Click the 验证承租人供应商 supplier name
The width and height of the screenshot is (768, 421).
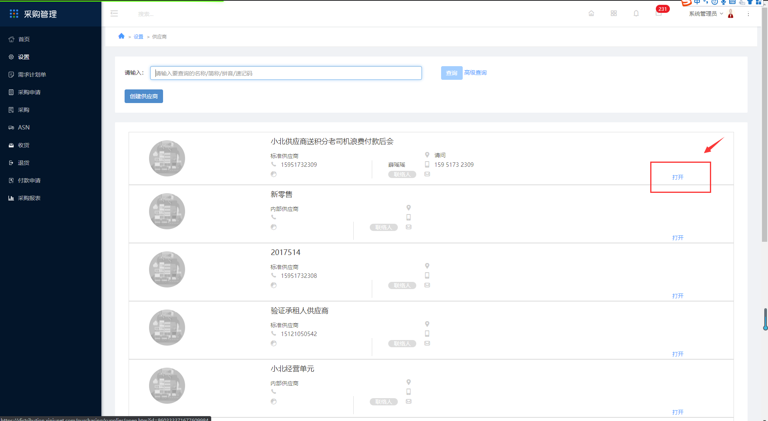[300, 311]
